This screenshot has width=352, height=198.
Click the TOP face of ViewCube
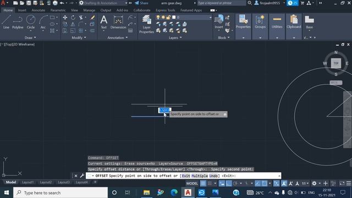pyautogui.click(x=336, y=63)
